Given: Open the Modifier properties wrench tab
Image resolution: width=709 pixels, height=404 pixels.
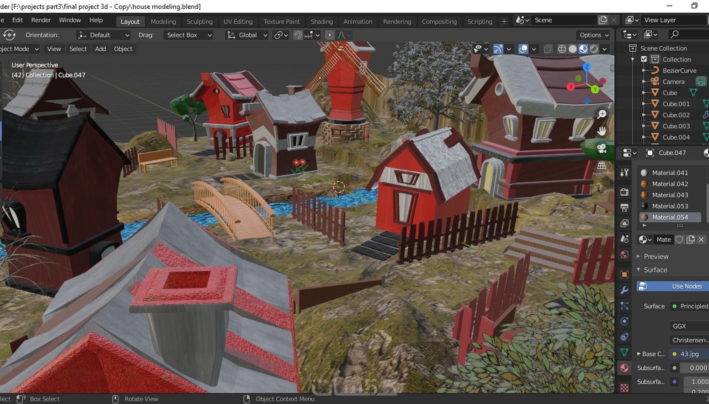Looking at the screenshot, I should 624,290.
